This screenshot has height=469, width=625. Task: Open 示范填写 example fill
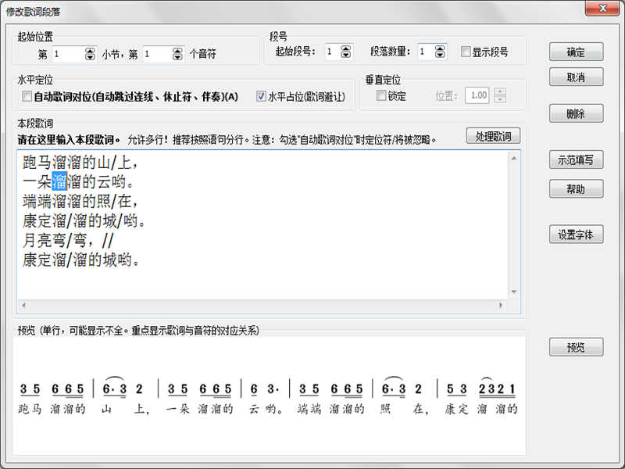point(576,159)
